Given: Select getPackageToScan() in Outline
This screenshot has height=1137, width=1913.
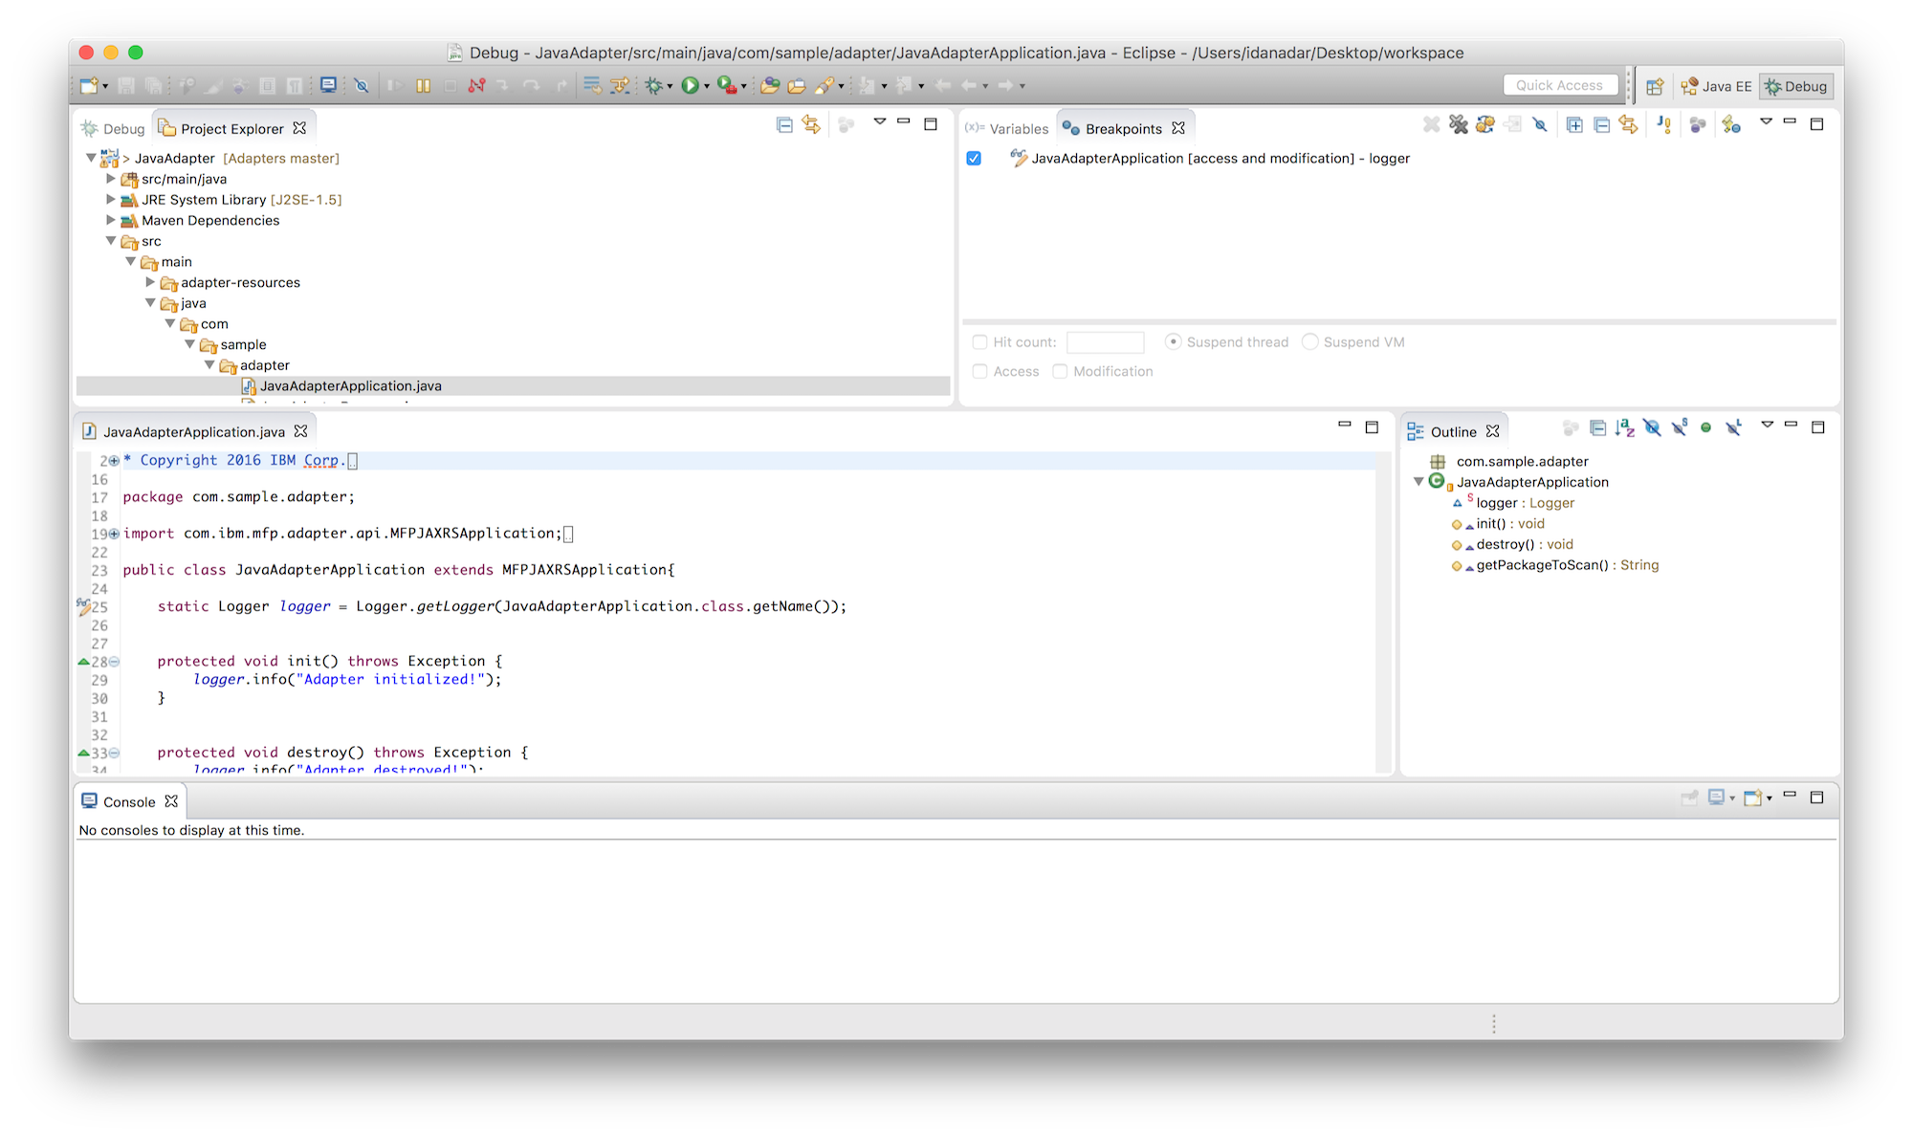Looking at the screenshot, I should pyautogui.click(x=1542, y=565).
